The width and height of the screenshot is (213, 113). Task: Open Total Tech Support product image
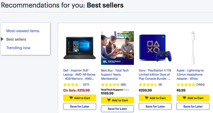point(118,48)
